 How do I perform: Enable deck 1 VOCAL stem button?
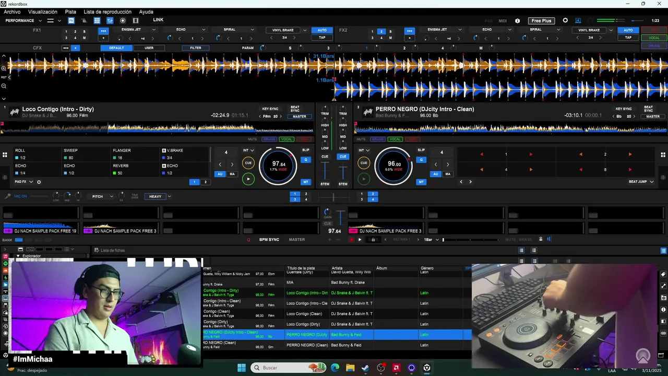287,139
